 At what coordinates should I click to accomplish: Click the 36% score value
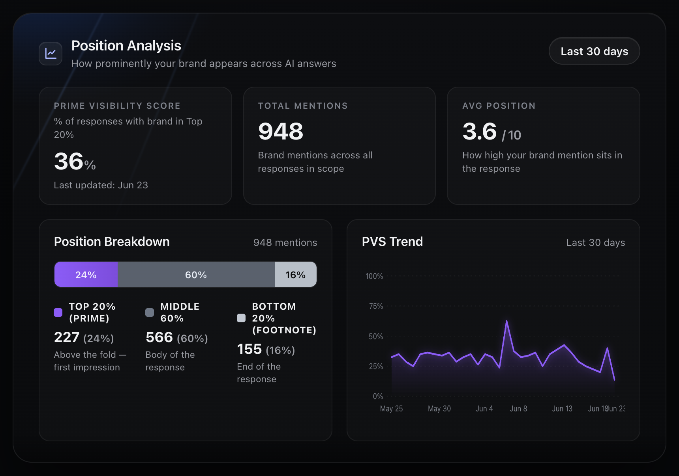75,162
